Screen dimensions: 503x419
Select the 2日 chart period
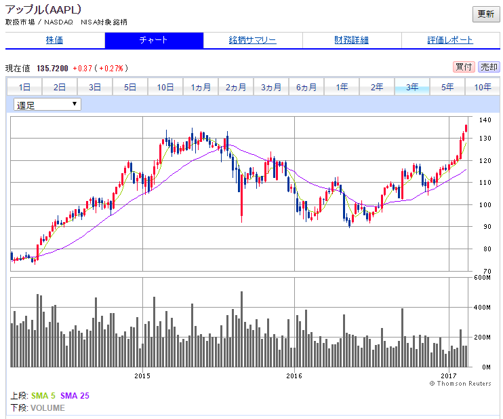pos(60,87)
